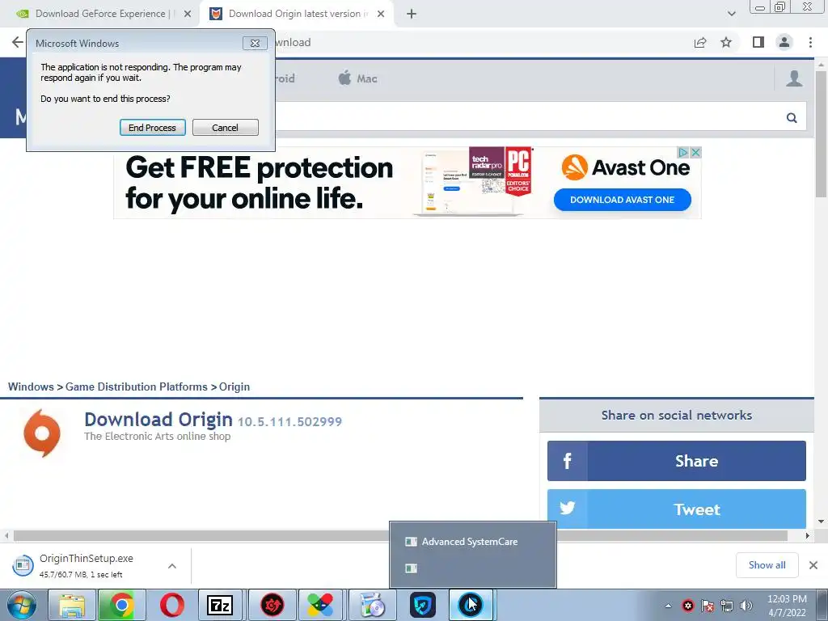Click into the site search field

coord(528,117)
